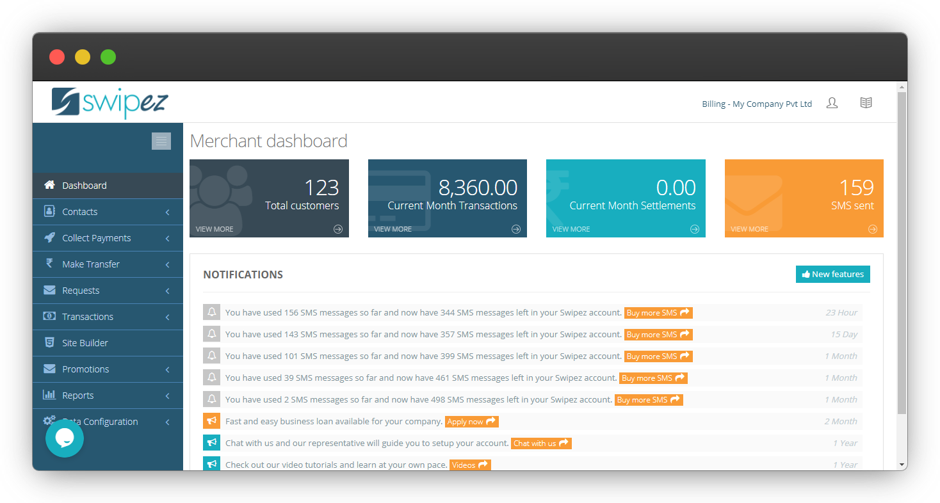
Task: Expand the Collect Payments section
Action: click(x=167, y=237)
